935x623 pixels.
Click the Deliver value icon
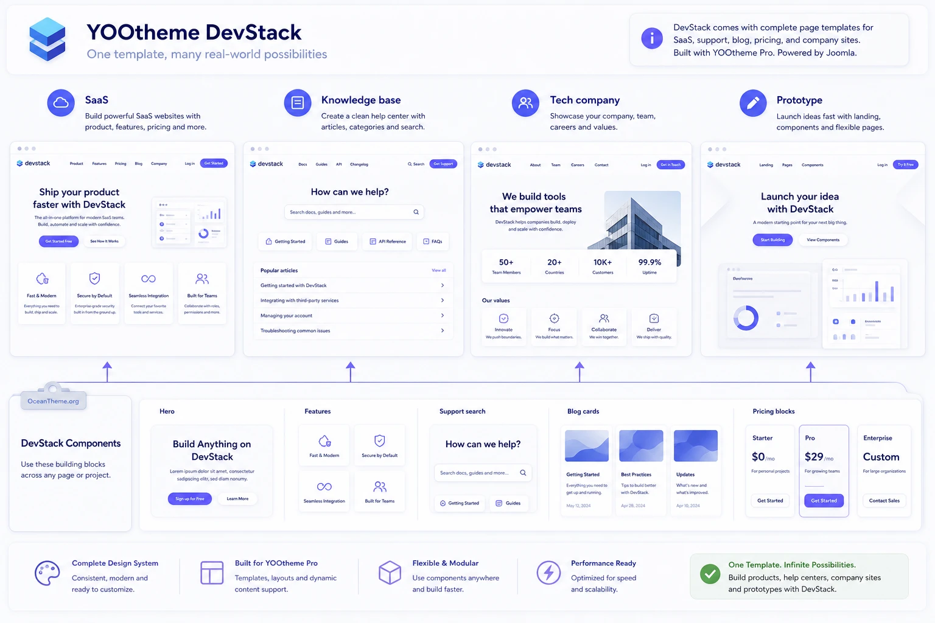click(x=654, y=318)
